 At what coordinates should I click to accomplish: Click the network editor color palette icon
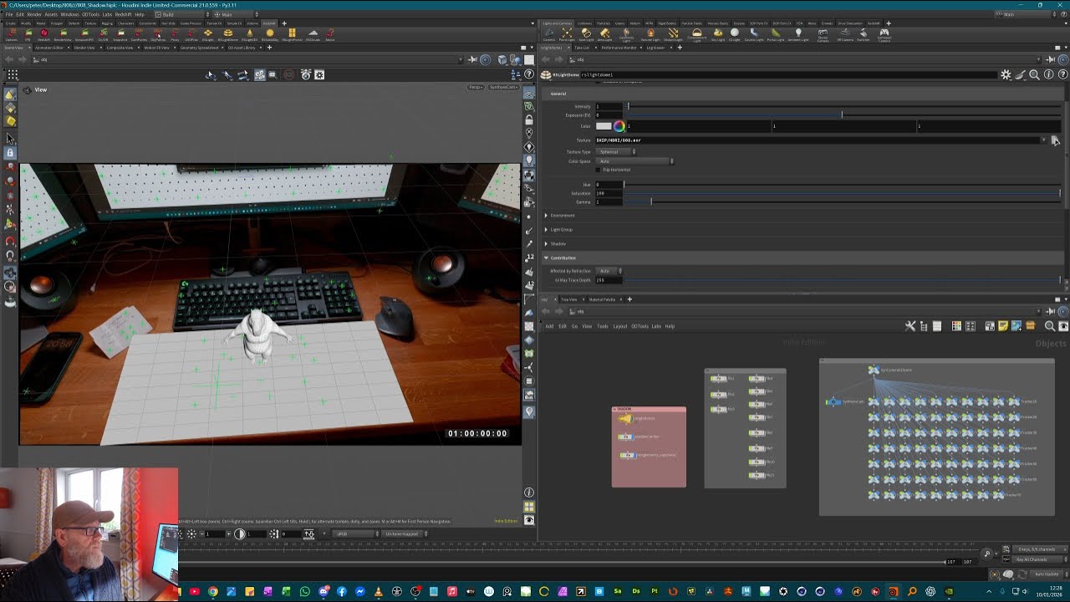(x=956, y=326)
